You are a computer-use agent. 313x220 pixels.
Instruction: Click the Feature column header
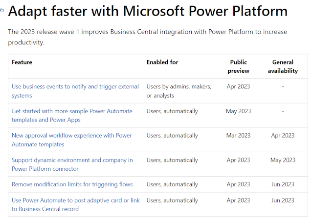pyautogui.click(x=22, y=62)
